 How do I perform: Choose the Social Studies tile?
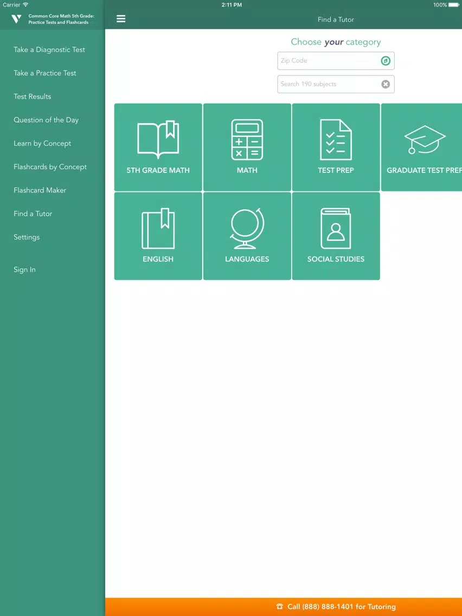pos(336,236)
